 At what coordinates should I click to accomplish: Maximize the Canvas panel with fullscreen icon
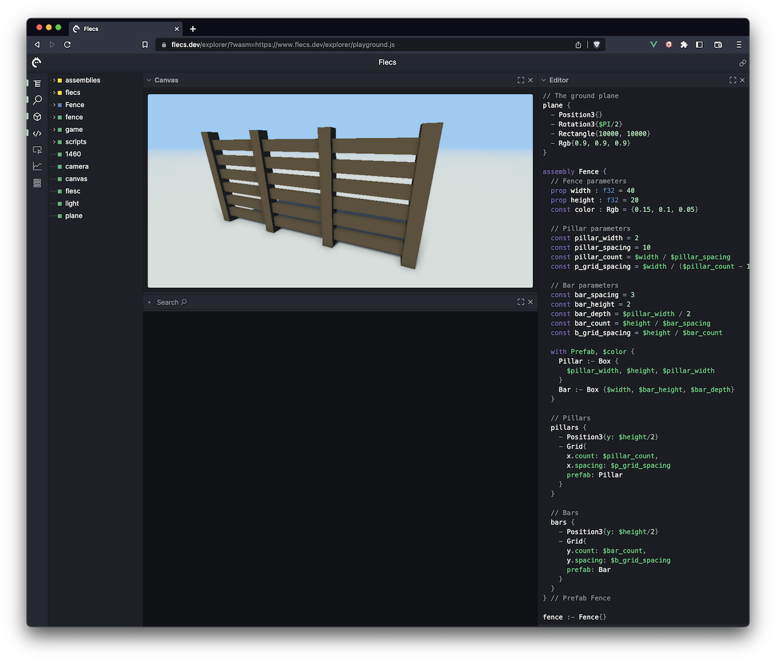521,80
